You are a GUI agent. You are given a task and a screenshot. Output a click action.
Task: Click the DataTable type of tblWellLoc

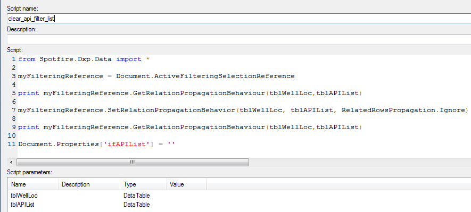pos(137,196)
